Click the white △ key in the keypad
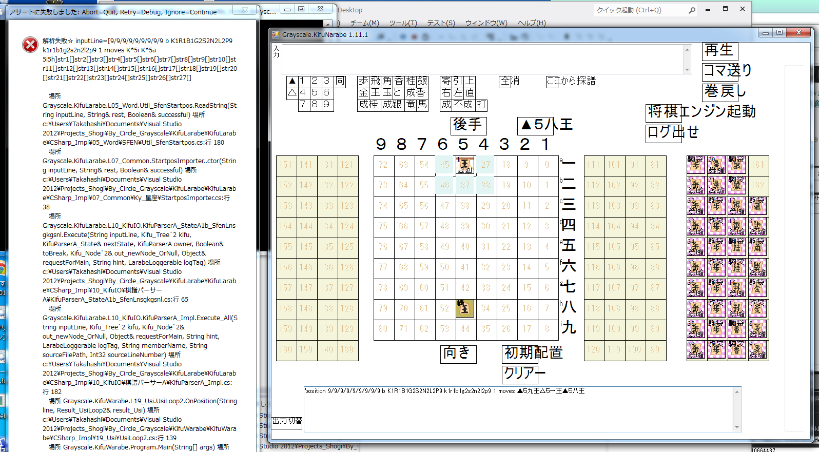 click(292, 93)
